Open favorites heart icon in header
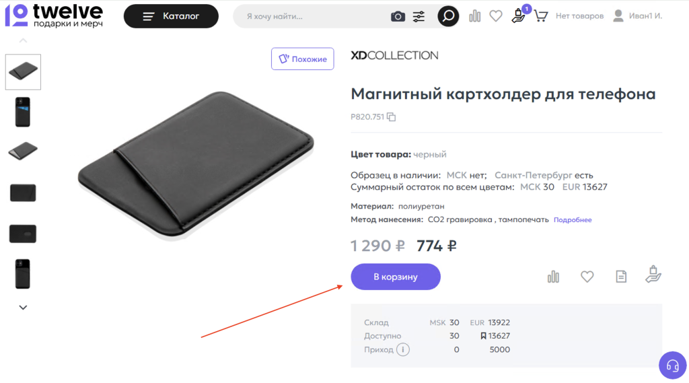689x383 pixels. click(496, 16)
